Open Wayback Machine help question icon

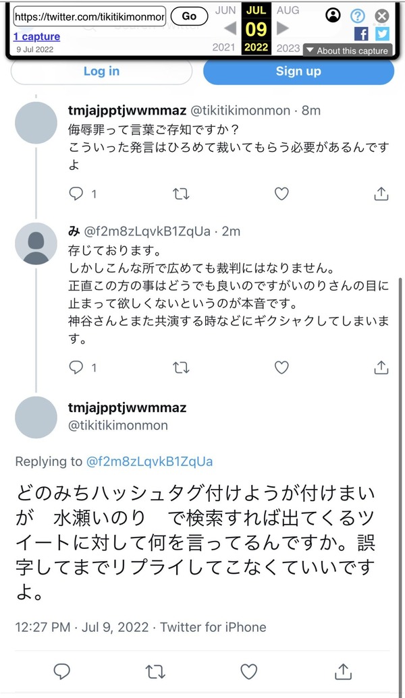point(357,16)
